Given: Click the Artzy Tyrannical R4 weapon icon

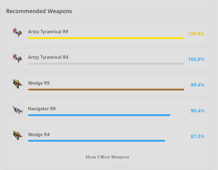Looking at the screenshot, I should [x=17, y=59].
